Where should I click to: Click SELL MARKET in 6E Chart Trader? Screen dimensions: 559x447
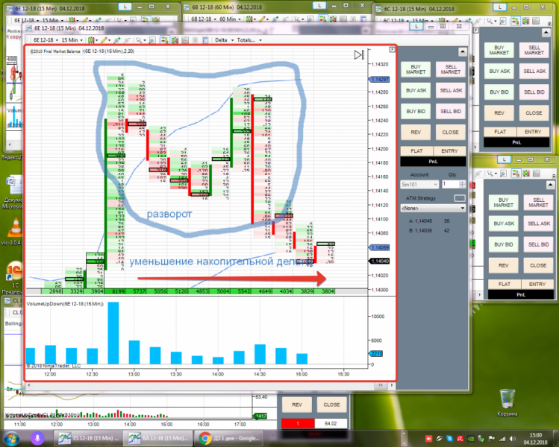[451, 69]
